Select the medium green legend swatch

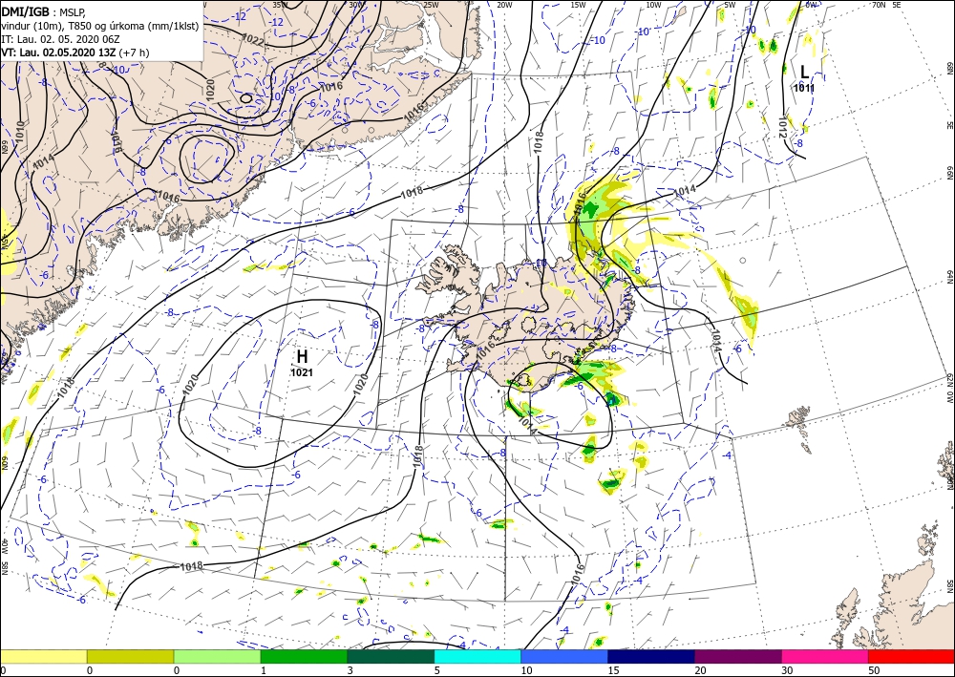tap(304, 656)
